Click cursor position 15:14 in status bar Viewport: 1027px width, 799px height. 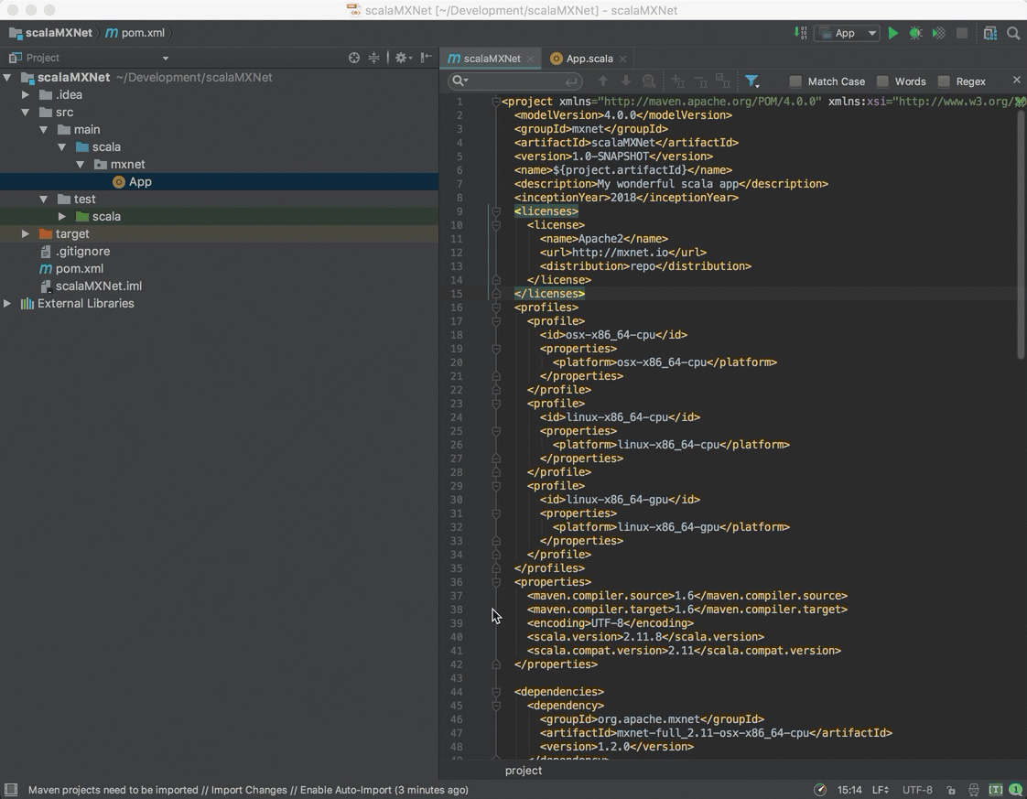click(x=849, y=790)
